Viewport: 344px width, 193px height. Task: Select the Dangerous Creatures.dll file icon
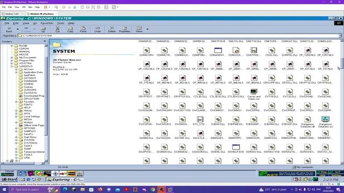click(307, 119)
